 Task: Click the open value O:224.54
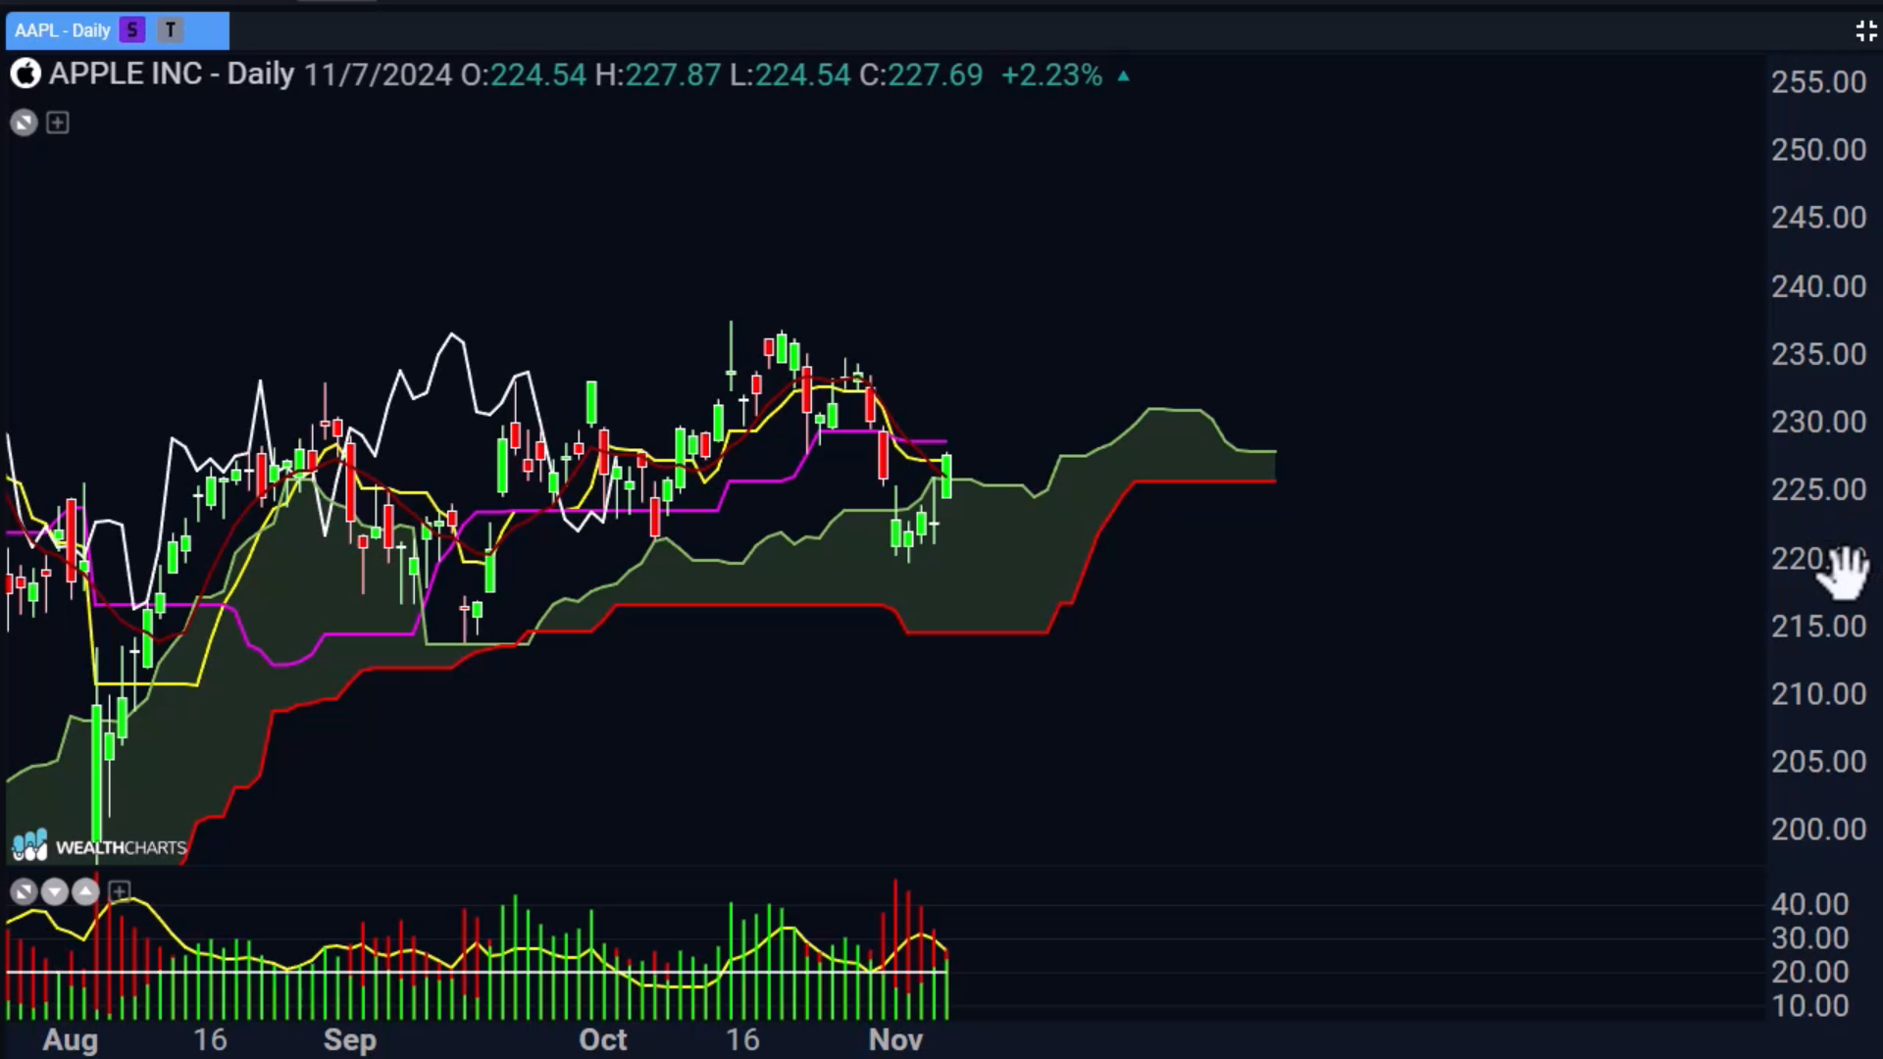click(523, 76)
